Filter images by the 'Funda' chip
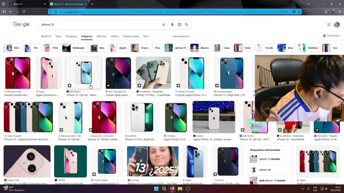Screen dimensions: 344x193 coord(265,48)
